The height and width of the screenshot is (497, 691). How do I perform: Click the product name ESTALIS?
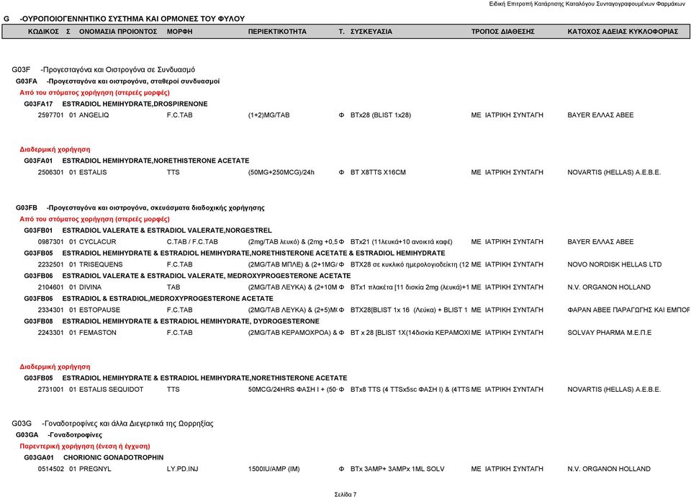[93, 172]
